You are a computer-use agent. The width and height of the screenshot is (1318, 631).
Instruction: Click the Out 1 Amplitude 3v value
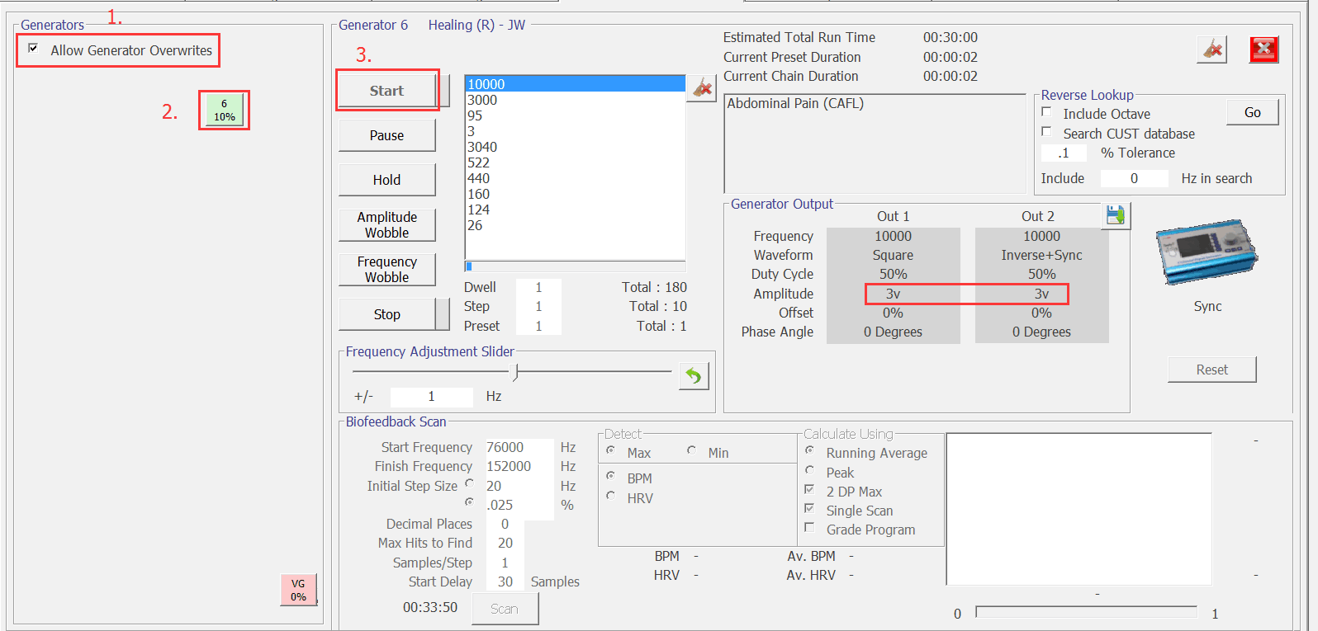pos(893,294)
